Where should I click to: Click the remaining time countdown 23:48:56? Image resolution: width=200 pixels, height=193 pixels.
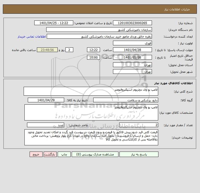coord(47,50)
